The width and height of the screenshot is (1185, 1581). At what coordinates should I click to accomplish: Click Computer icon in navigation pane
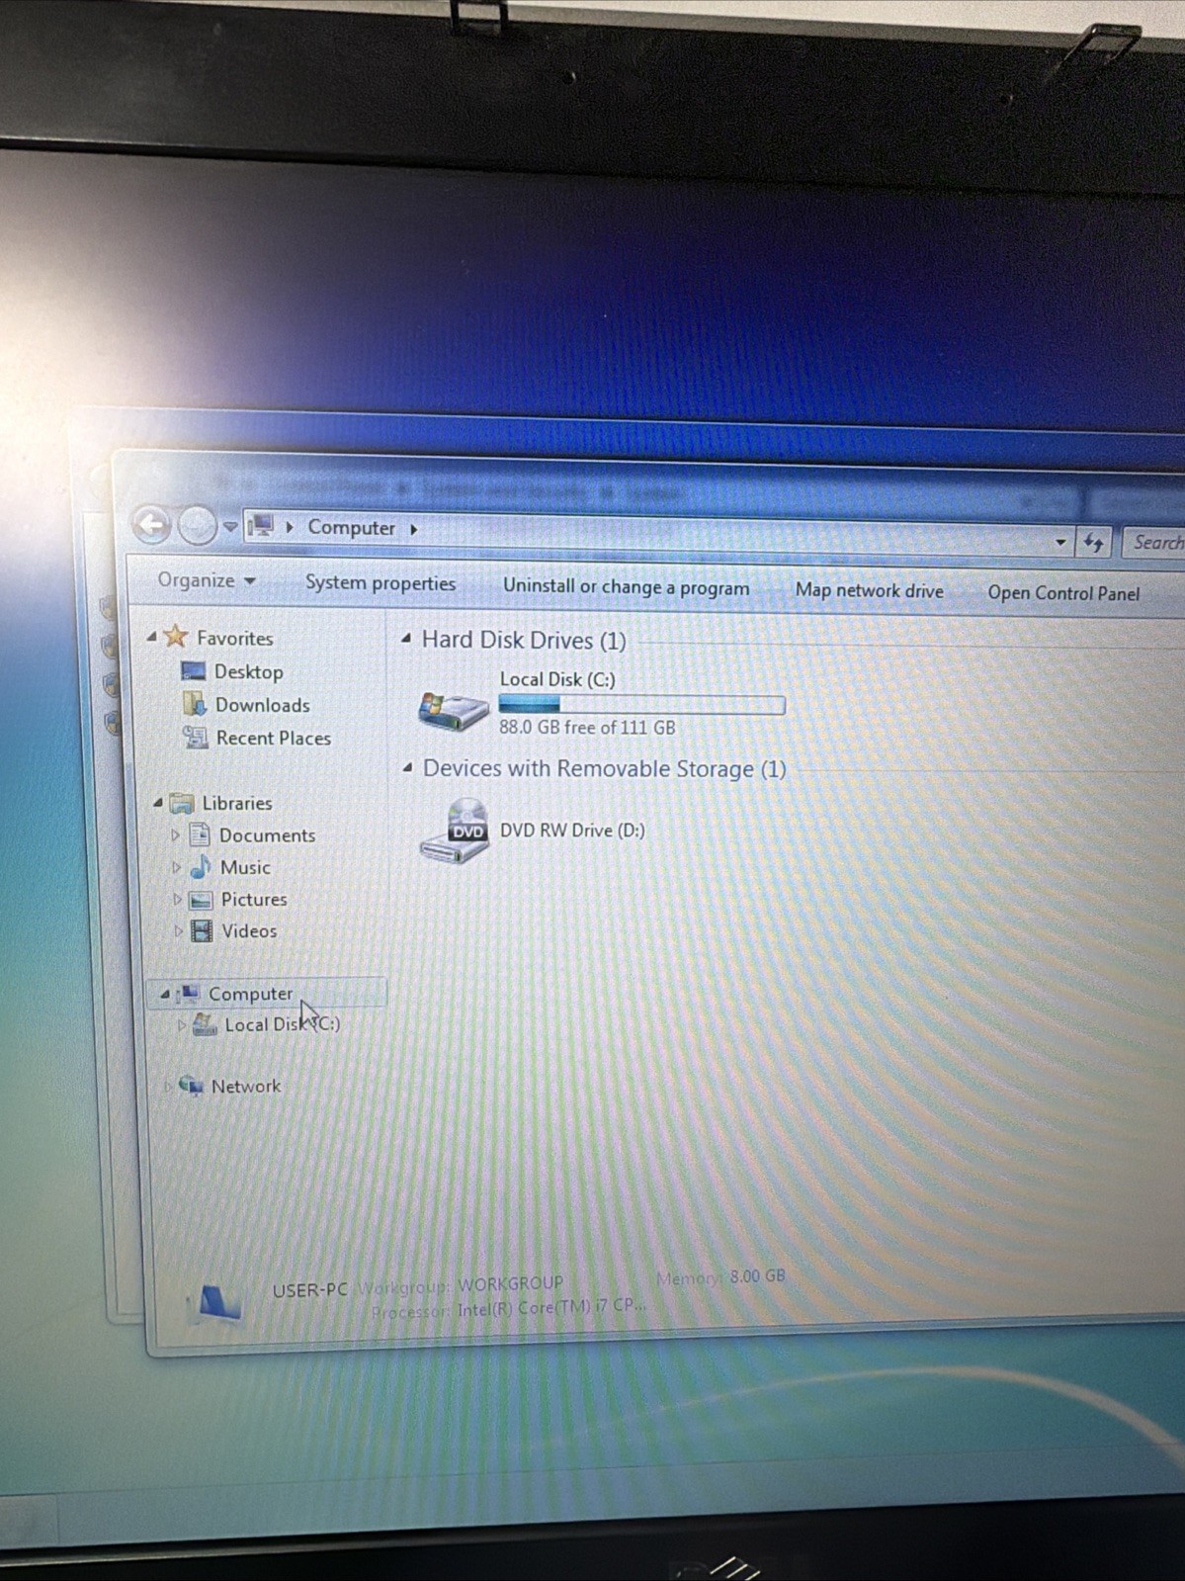pyautogui.click(x=188, y=993)
